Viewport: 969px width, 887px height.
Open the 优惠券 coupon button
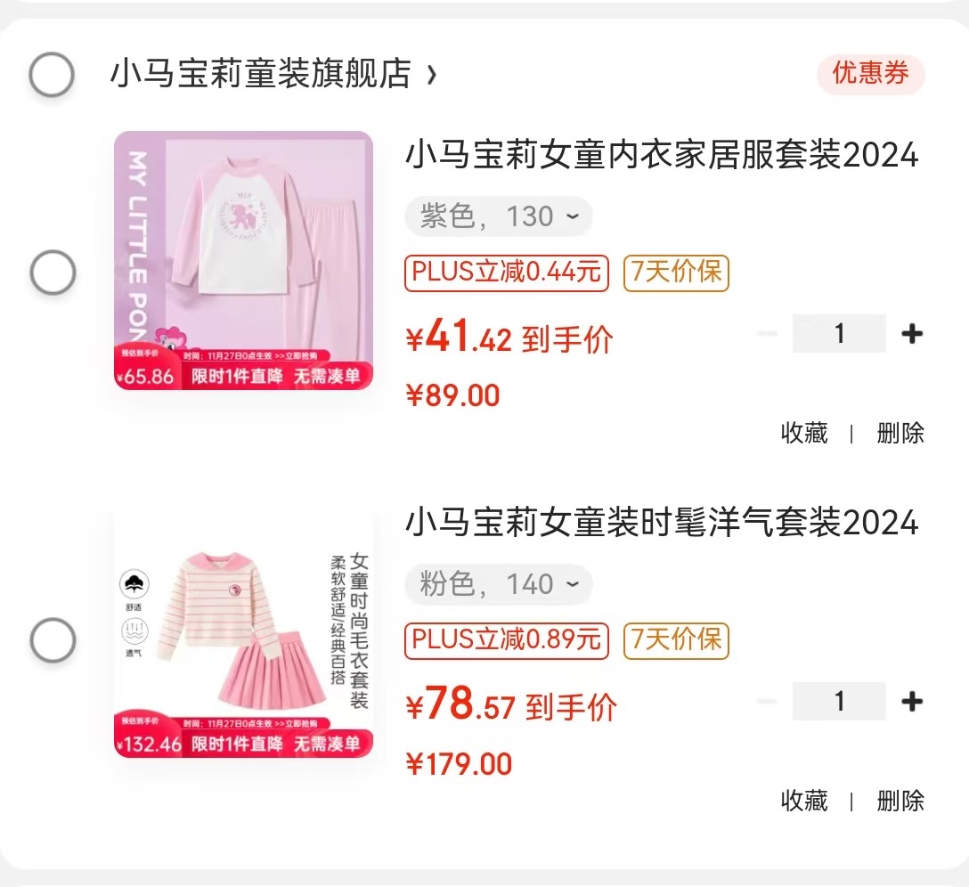871,74
